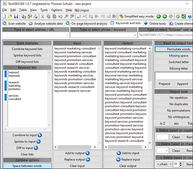
Task: Click the New project toolbar icon
Action: [4, 16]
